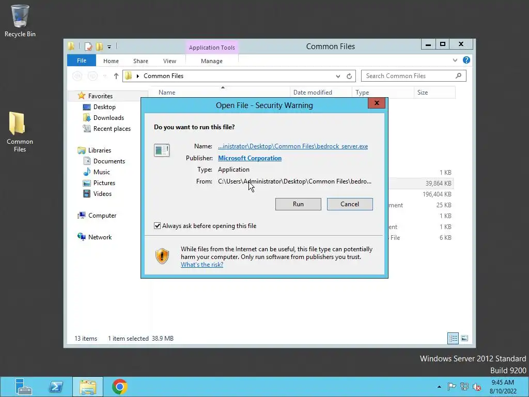Image resolution: width=529 pixels, height=397 pixels.
Task: Click the 39,864 KB file size cell
Action: click(438, 184)
